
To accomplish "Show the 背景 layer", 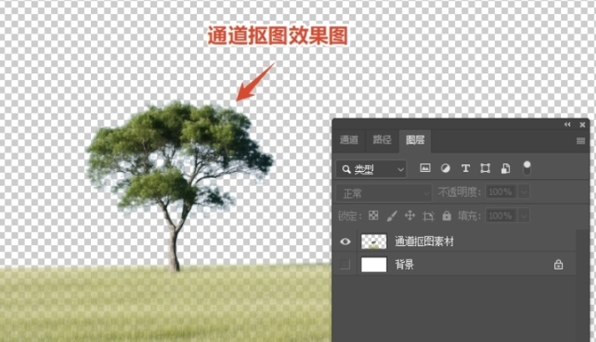I will (x=345, y=264).
